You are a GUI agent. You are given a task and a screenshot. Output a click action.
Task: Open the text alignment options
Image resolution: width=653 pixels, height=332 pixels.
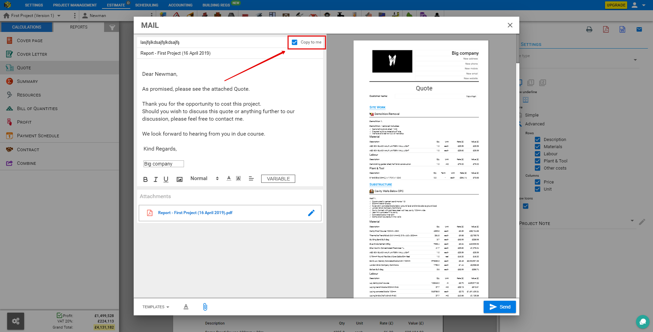[251, 178]
